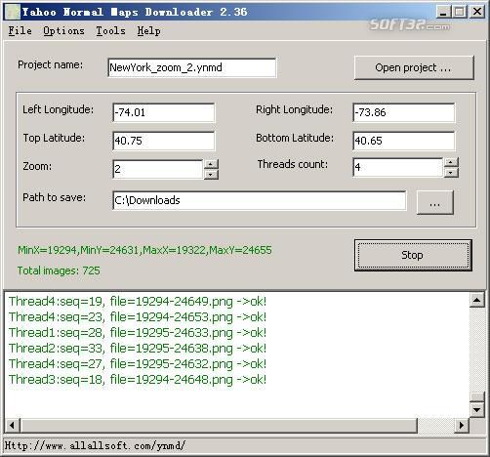Focus the Path to save field

click(260, 200)
